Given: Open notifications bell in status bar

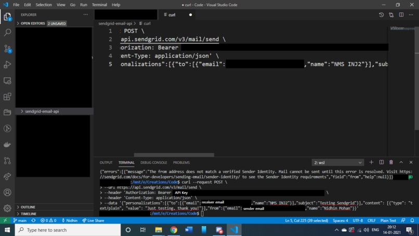Looking at the screenshot, I should [412, 220].
